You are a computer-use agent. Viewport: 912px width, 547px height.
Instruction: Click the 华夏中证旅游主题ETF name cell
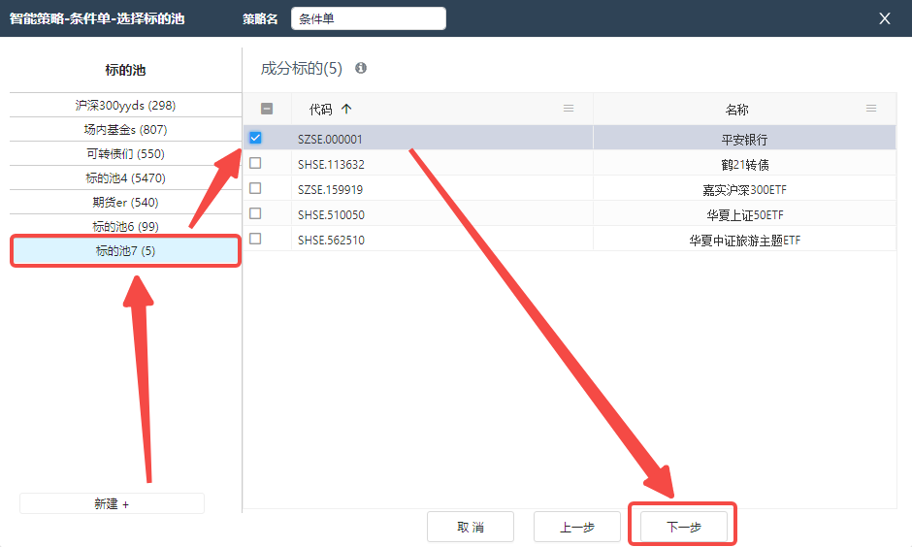tap(744, 240)
